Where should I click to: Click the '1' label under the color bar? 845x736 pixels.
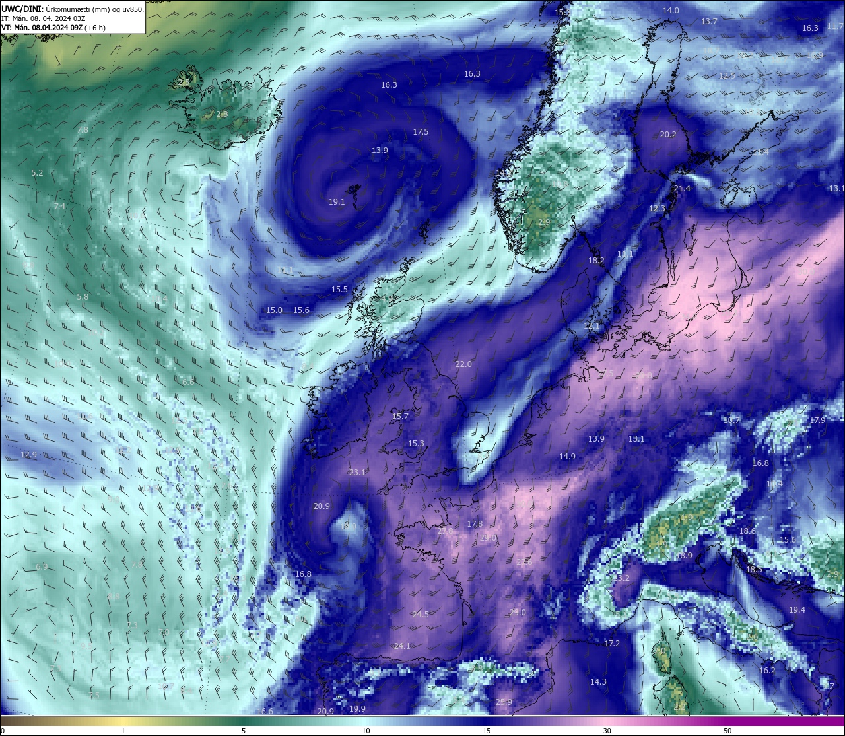(x=123, y=731)
